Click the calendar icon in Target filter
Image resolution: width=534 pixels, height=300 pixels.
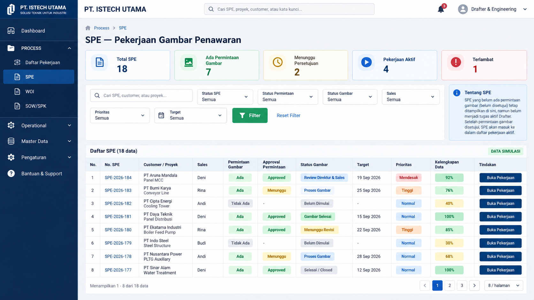click(161, 115)
